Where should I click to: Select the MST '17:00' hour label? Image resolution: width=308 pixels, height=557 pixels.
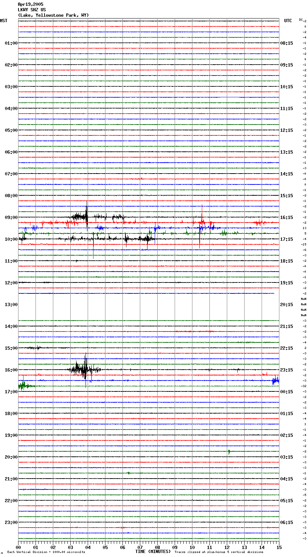(x=11, y=392)
